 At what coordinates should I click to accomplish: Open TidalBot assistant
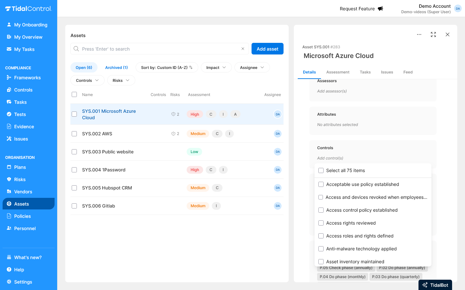(x=435, y=285)
